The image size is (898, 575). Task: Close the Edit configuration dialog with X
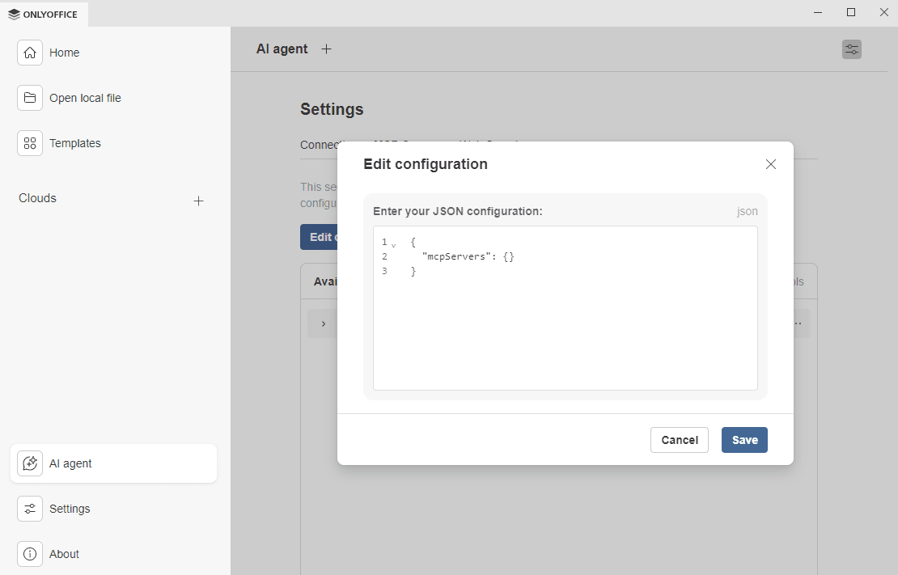(x=770, y=163)
